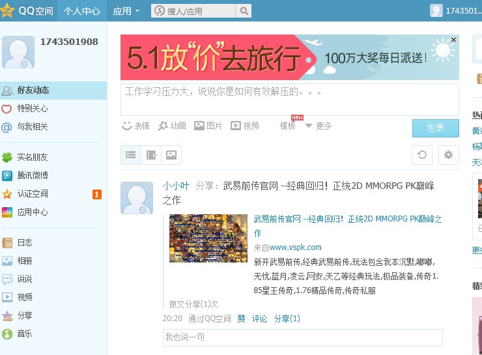
Task: Switch feed to card view
Action: [151, 155]
